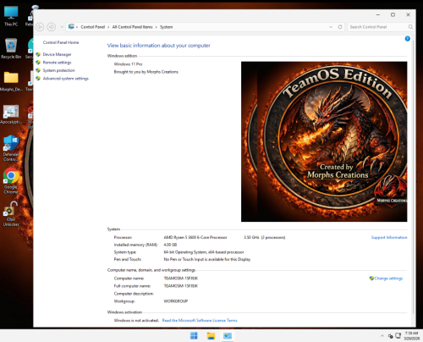Open Device Manager link
This screenshot has height=342, width=423.
point(57,54)
